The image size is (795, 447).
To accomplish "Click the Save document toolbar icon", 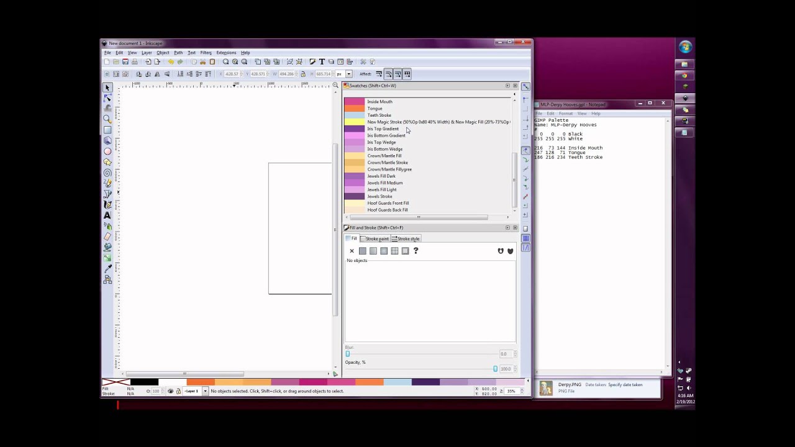I will (x=125, y=61).
